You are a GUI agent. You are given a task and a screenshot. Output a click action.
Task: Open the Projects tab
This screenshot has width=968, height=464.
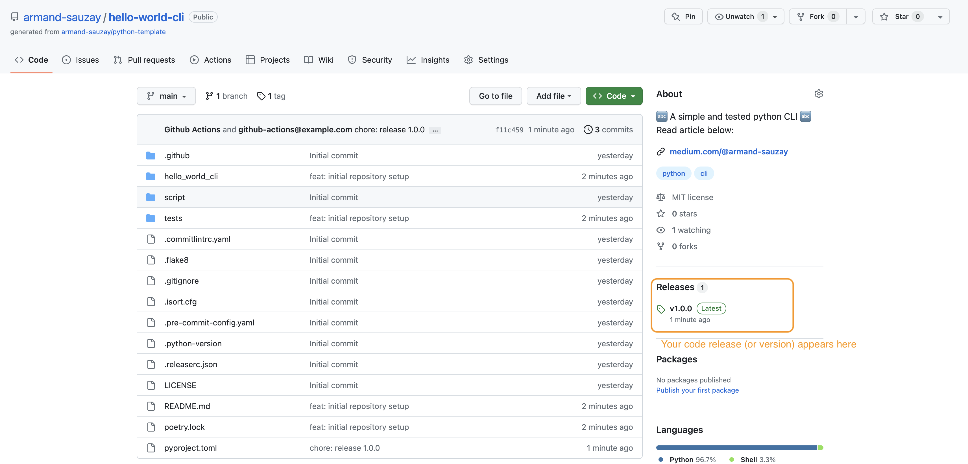tap(267, 60)
